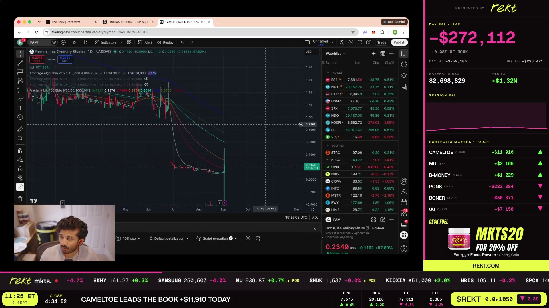
Task: Open the help question mark icon
Action: [404, 249]
